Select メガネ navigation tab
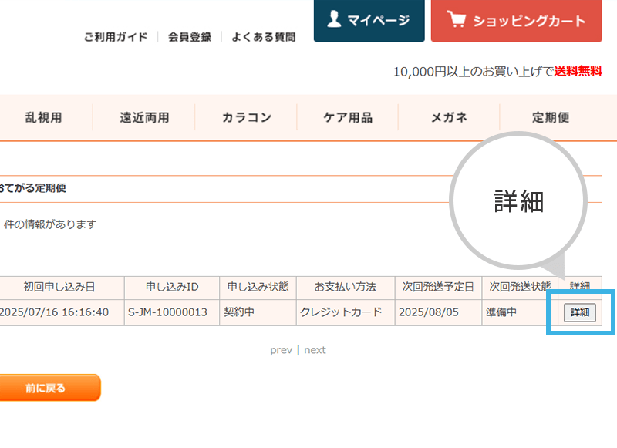The image size is (617, 448). pos(450,117)
